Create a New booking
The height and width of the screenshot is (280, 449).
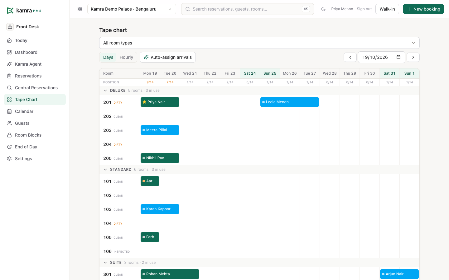(x=423, y=9)
